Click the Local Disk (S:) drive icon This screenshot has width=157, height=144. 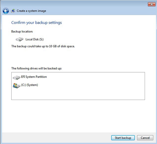coord(20,39)
